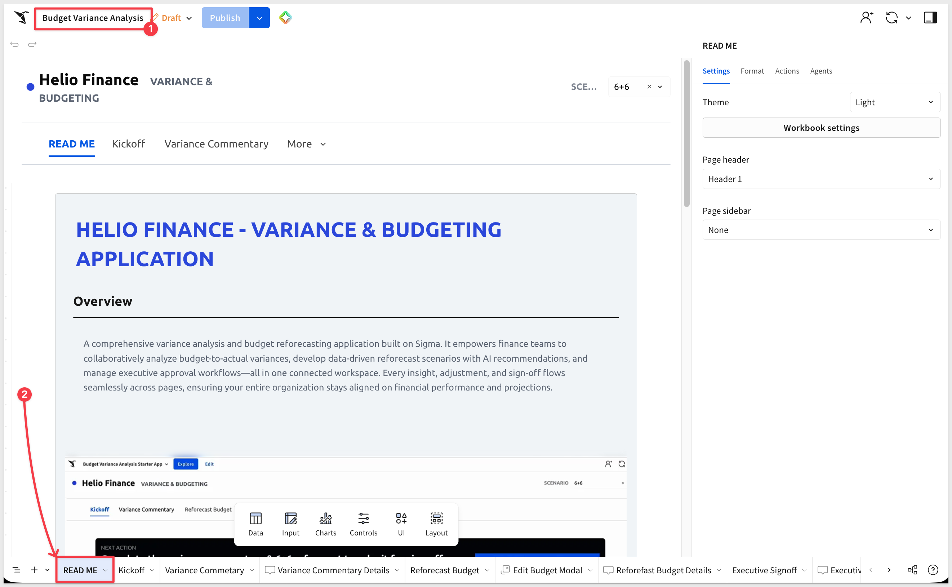This screenshot has width=952, height=587.
Task: Switch to the Settings panel tab
Action: [x=716, y=71]
